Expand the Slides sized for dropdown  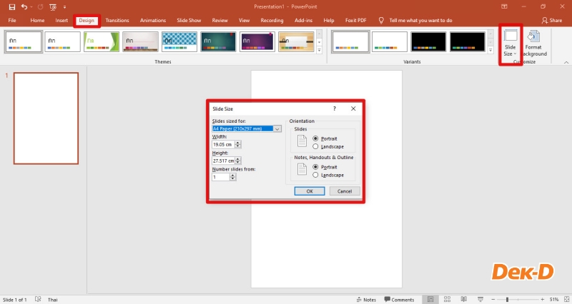(277, 128)
